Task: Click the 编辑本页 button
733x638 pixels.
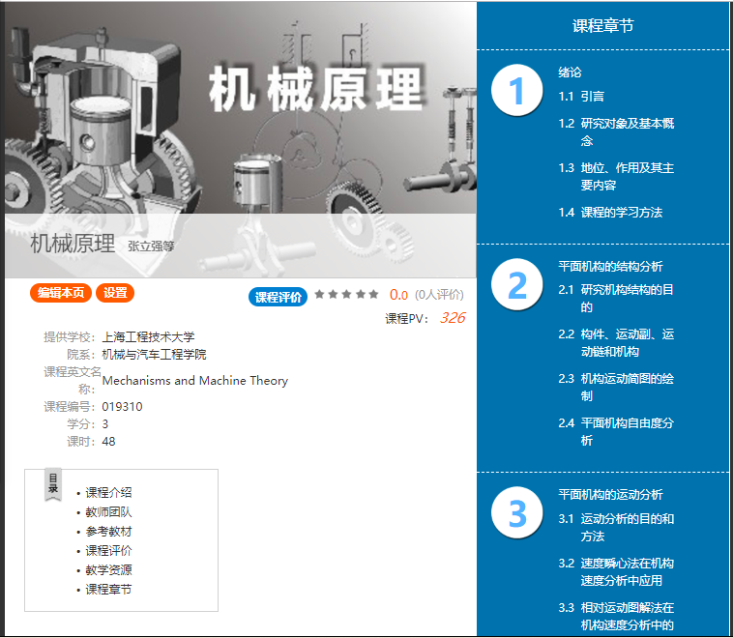Action: tap(61, 293)
